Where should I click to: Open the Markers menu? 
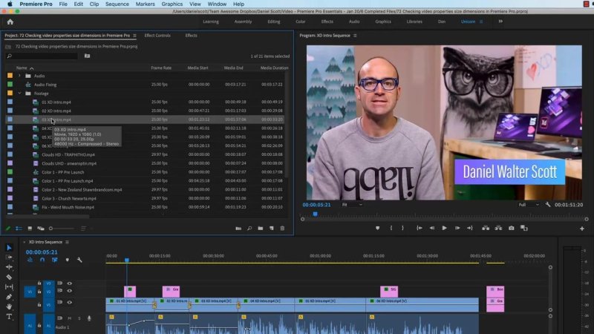[x=145, y=4]
